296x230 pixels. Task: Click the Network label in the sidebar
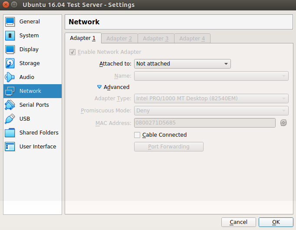pyautogui.click(x=30, y=91)
